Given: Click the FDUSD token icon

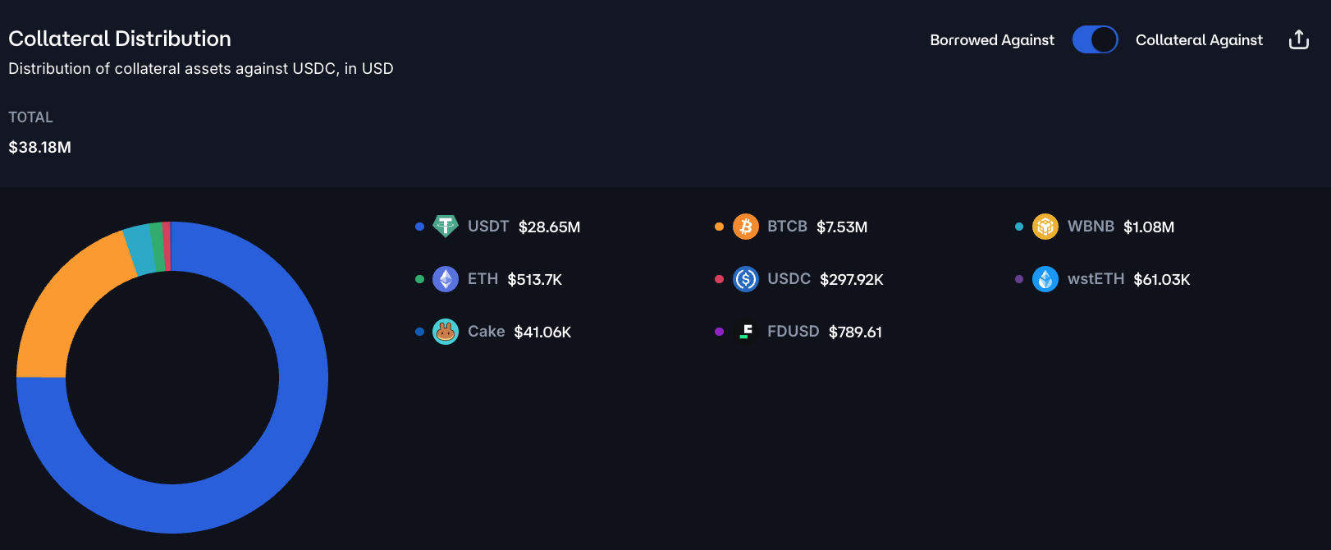Looking at the screenshot, I should [745, 332].
